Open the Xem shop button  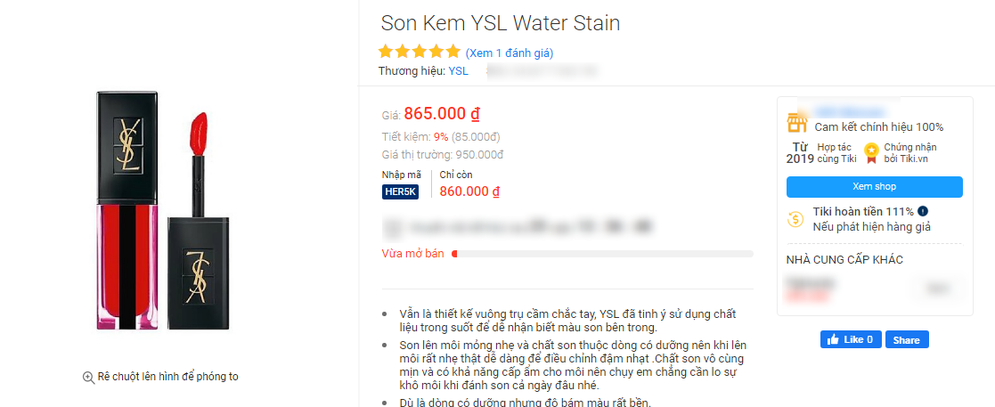click(x=874, y=187)
